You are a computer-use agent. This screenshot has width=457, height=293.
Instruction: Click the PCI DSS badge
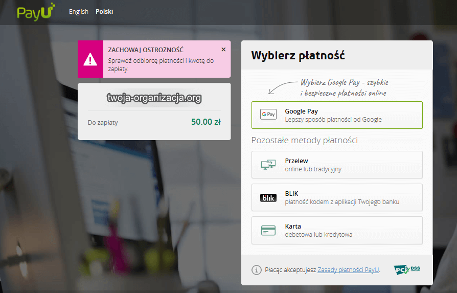coord(407,269)
